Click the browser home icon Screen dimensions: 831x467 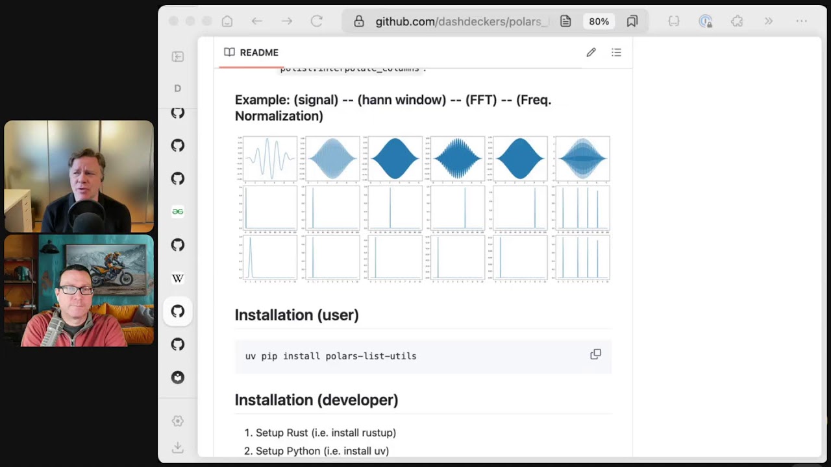(227, 21)
